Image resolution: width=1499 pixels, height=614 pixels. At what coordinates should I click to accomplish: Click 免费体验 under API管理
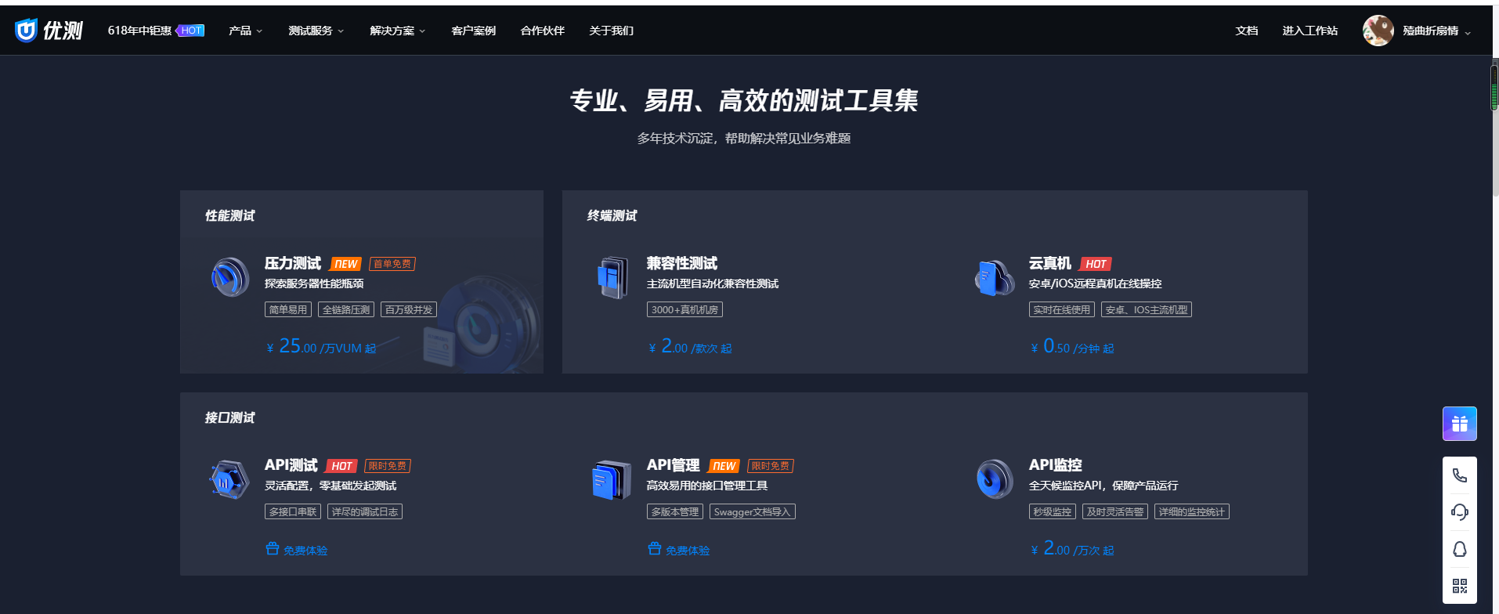coord(688,551)
